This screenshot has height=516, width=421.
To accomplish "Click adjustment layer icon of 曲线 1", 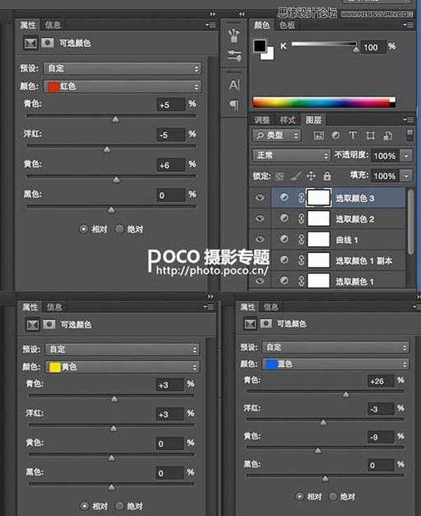I will pyautogui.click(x=284, y=239).
